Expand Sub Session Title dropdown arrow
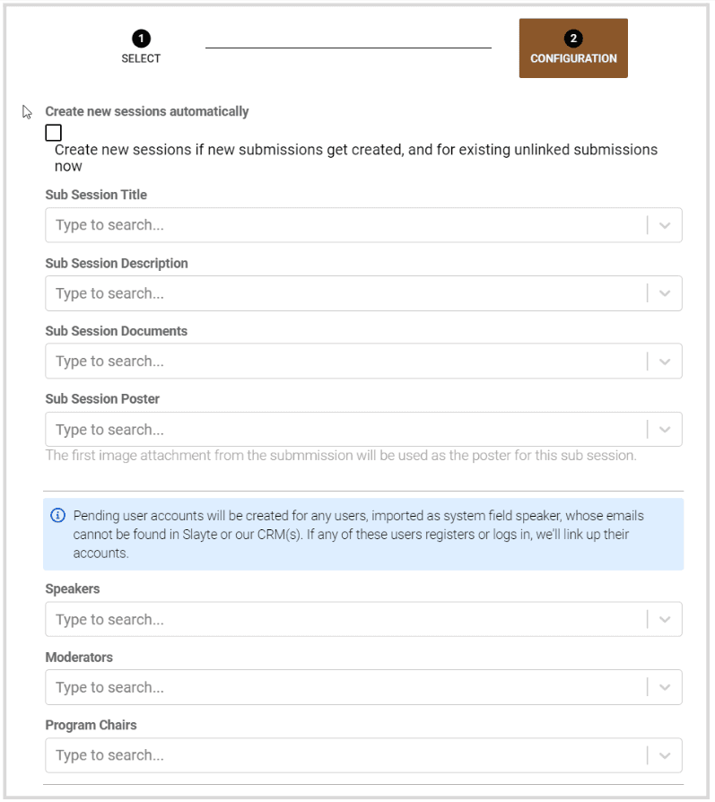This screenshot has height=802, width=715. pyautogui.click(x=665, y=225)
